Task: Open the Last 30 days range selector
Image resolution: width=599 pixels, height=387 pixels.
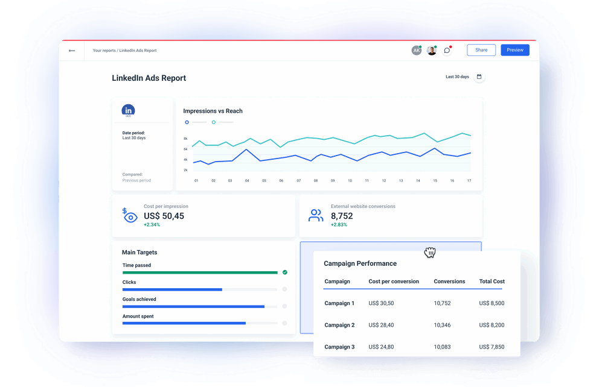Action: click(457, 77)
